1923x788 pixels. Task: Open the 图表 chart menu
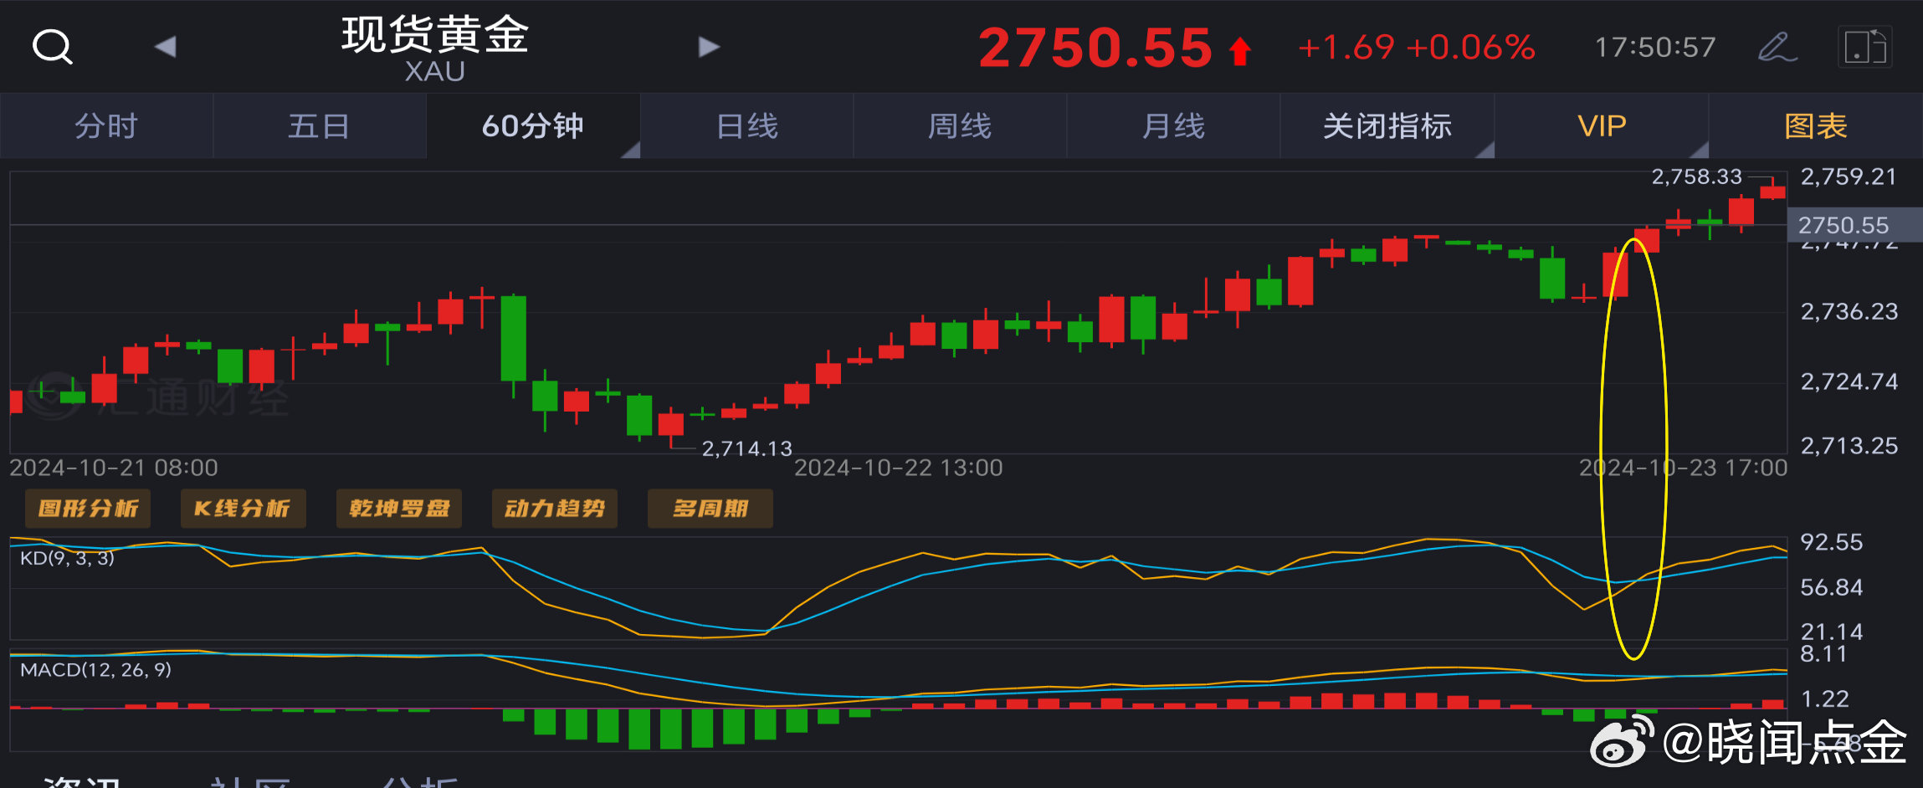click(x=1816, y=126)
